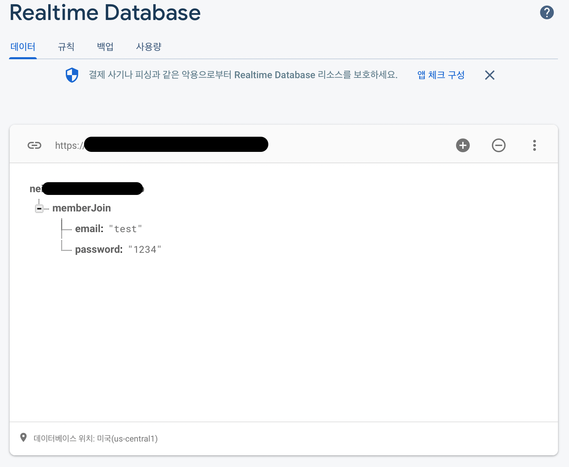Viewport: 569px width, 467px height.
Task: Select the memberJoin tree node
Action: tap(82, 208)
